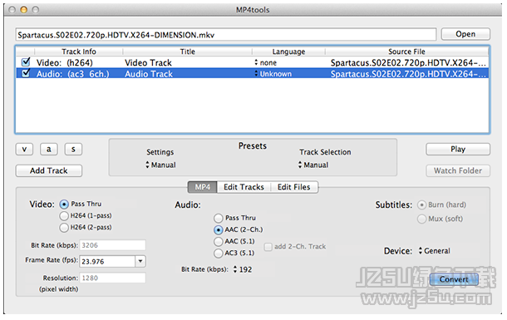Zoom the MP4tools window with green button
This screenshot has height=320, width=507.
click(x=35, y=10)
